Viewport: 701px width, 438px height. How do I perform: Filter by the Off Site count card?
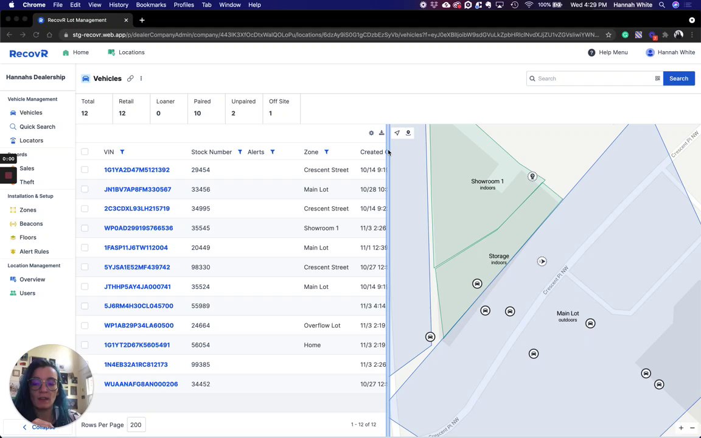click(281, 108)
